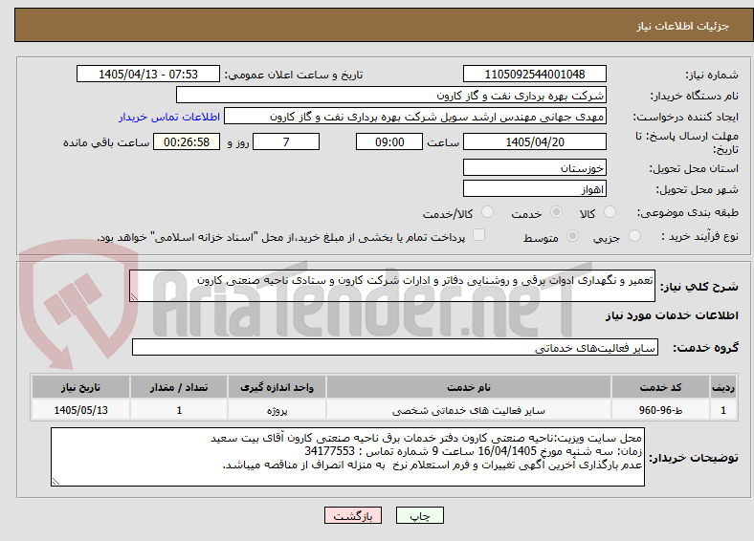Click the service group field سایر فعالیت‌های خدماتی

(395, 347)
